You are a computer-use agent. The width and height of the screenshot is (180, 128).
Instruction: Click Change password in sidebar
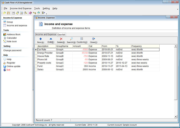(12, 51)
